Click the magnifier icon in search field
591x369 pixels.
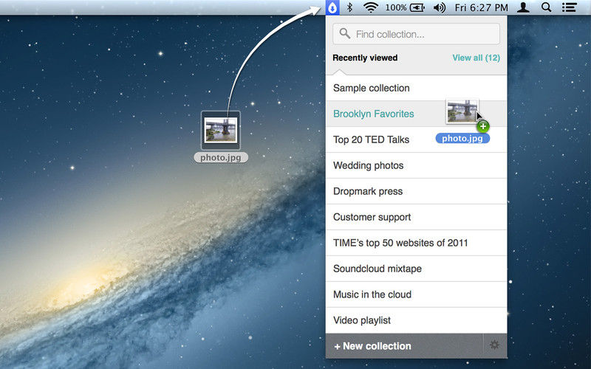[x=344, y=33]
